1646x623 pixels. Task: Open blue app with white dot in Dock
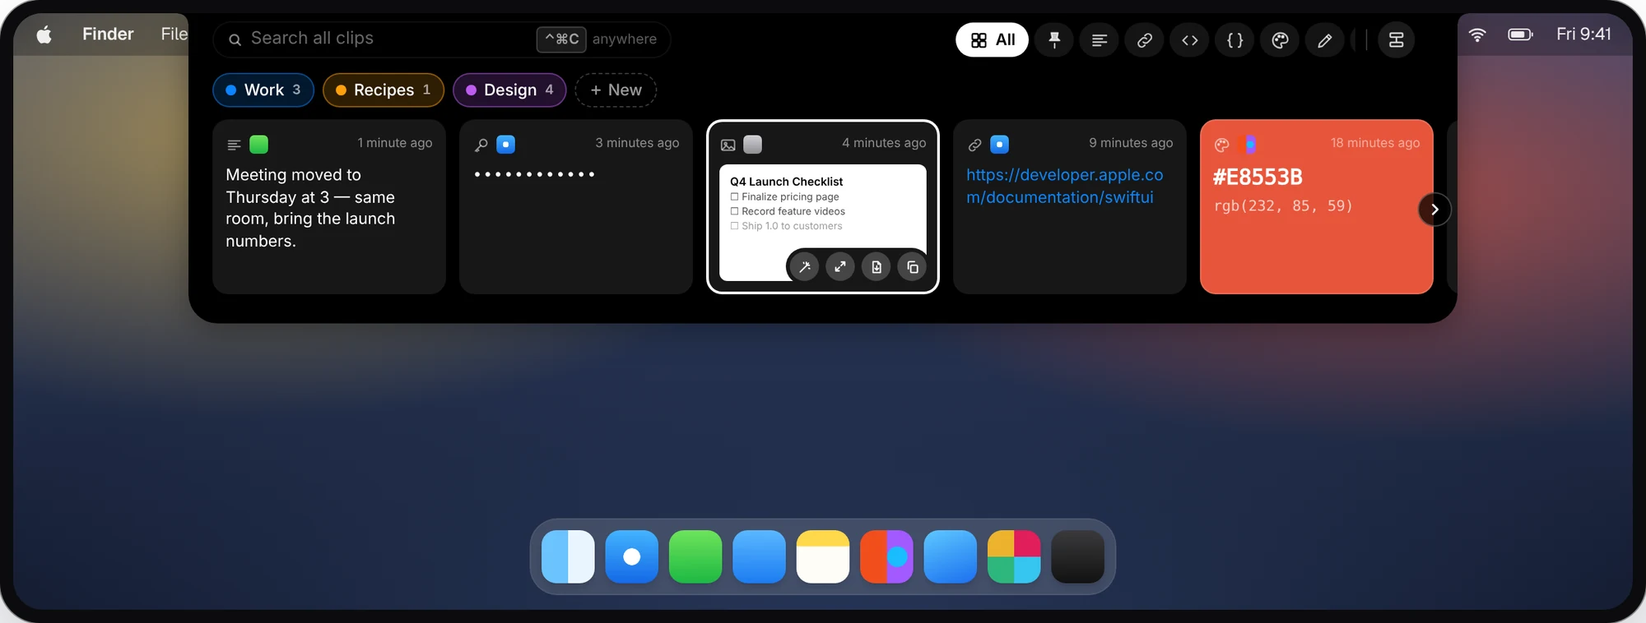coord(632,556)
